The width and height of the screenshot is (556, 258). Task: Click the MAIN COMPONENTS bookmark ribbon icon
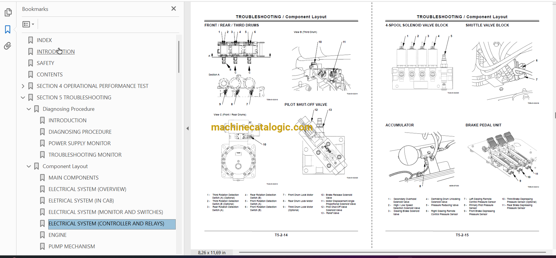tap(42, 177)
